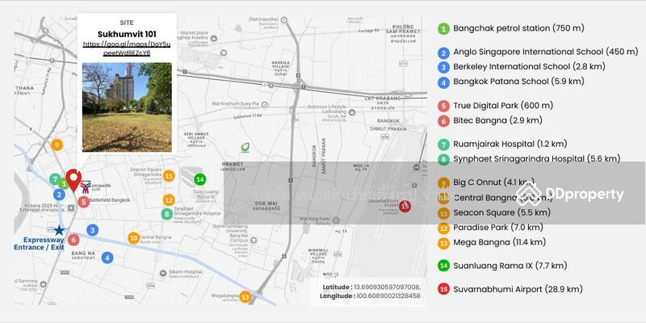Click legend entry Suanluang Rama IX (7.7 km)
The height and width of the screenshot is (323, 646).
tap(510, 266)
